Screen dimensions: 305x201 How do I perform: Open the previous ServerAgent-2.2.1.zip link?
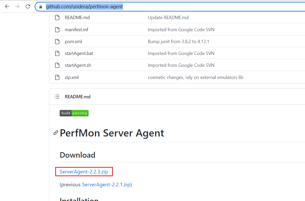tap(106, 185)
